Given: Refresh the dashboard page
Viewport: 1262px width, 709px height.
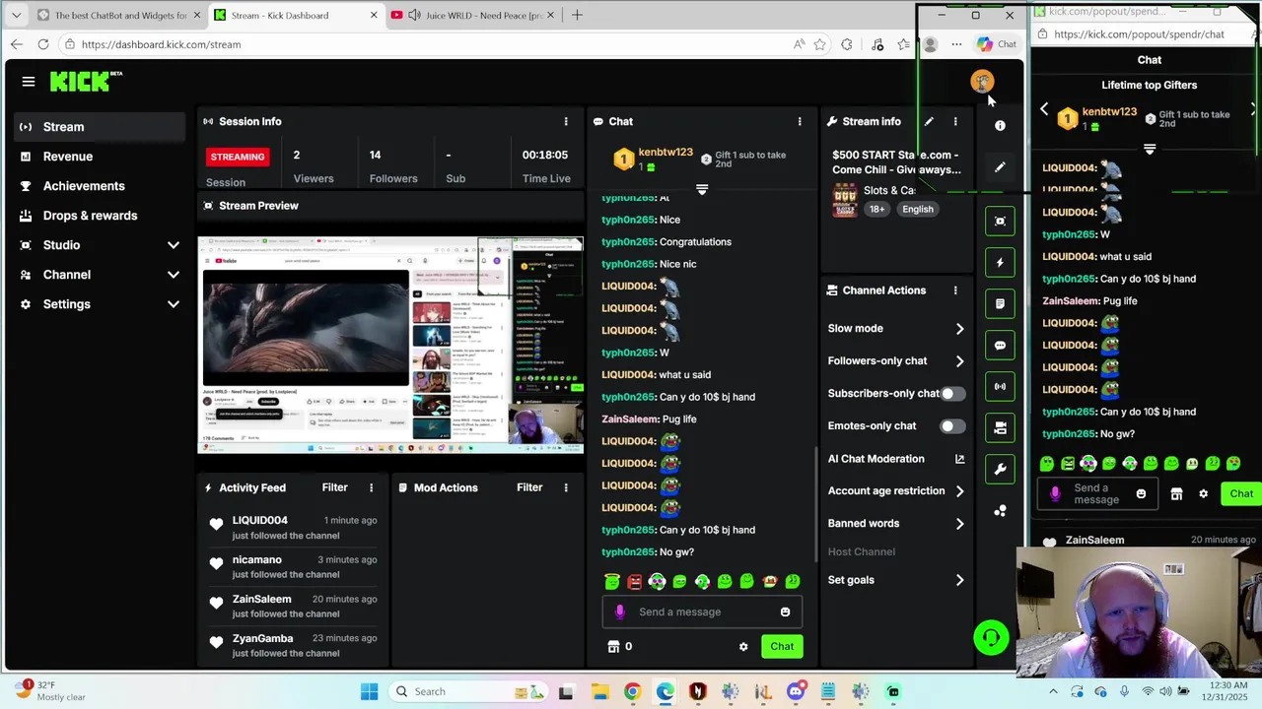Looking at the screenshot, I should tap(43, 44).
